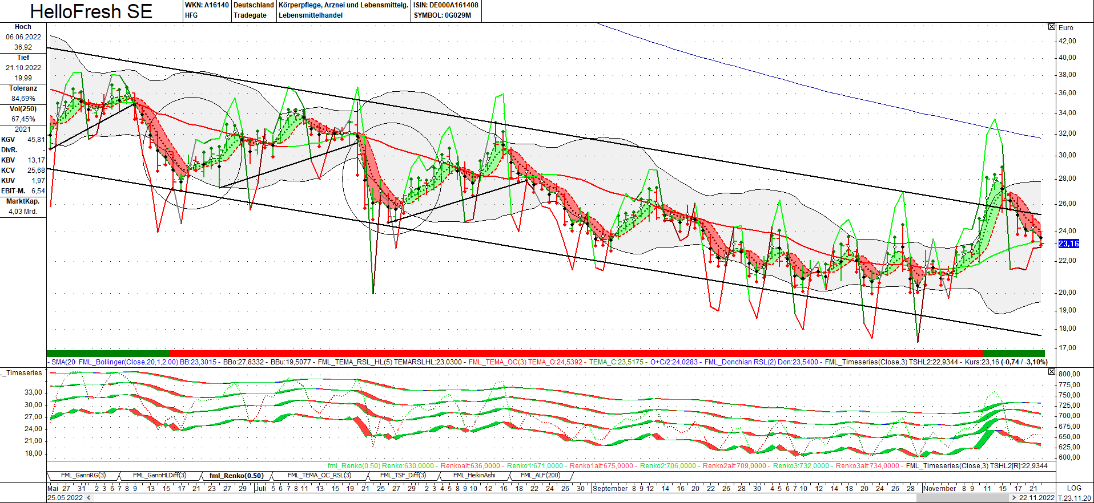1094x503 pixels.
Task: Click the Renko3:732,0000 legend entry
Action: click(801, 466)
